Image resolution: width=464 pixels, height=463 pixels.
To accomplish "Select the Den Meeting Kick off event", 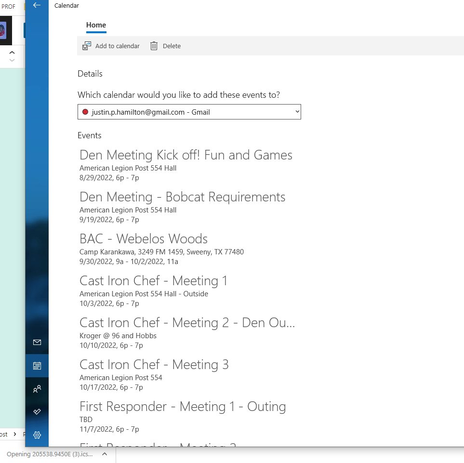I will [x=186, y=155].
